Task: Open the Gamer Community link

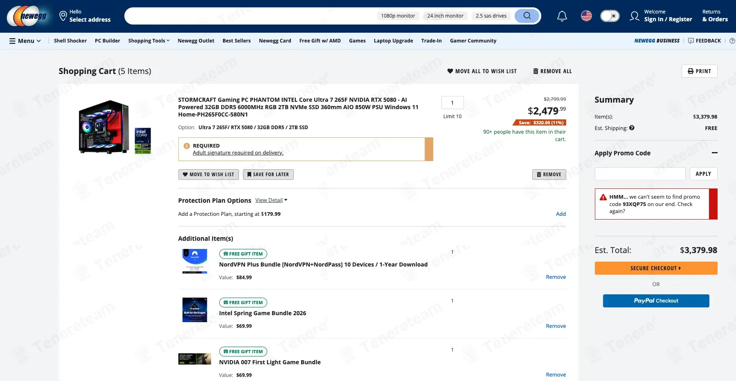Action: (473, 41)
